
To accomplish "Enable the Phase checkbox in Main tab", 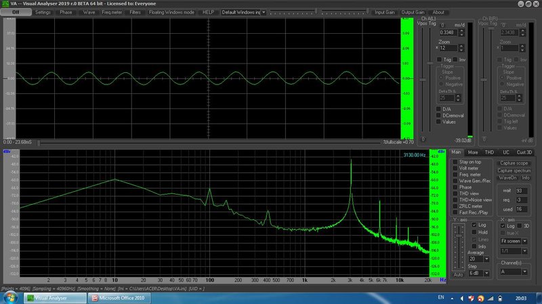I will [x=455, y=187].
